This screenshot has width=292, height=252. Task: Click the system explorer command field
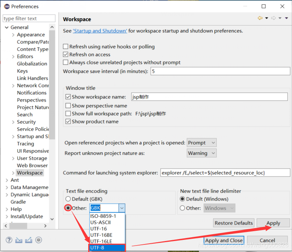(225, 173)
